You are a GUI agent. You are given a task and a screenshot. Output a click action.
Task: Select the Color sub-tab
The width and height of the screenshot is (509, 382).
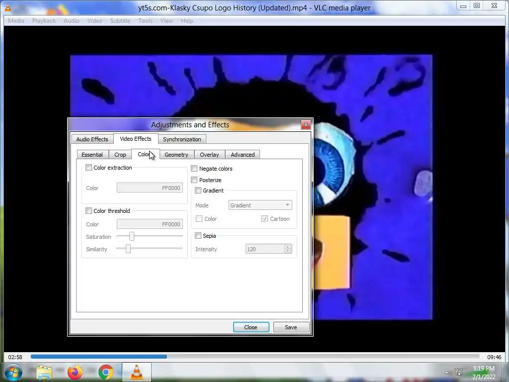click(x=145, y=154)
